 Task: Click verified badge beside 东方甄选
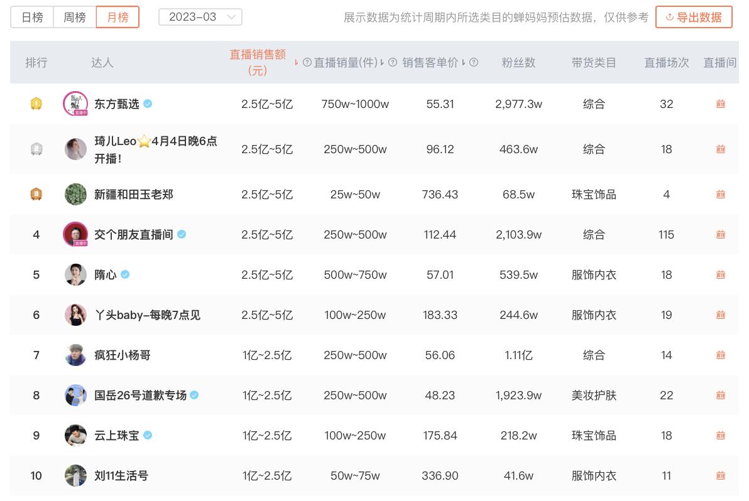tap(148, 104)
